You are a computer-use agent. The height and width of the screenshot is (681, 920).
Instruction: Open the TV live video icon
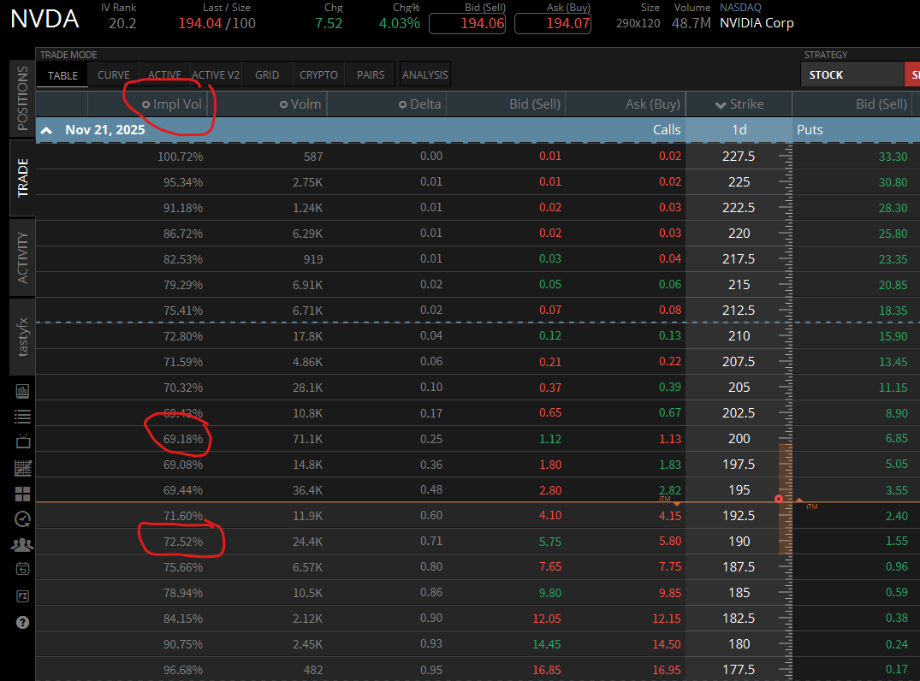coord(22,441)
